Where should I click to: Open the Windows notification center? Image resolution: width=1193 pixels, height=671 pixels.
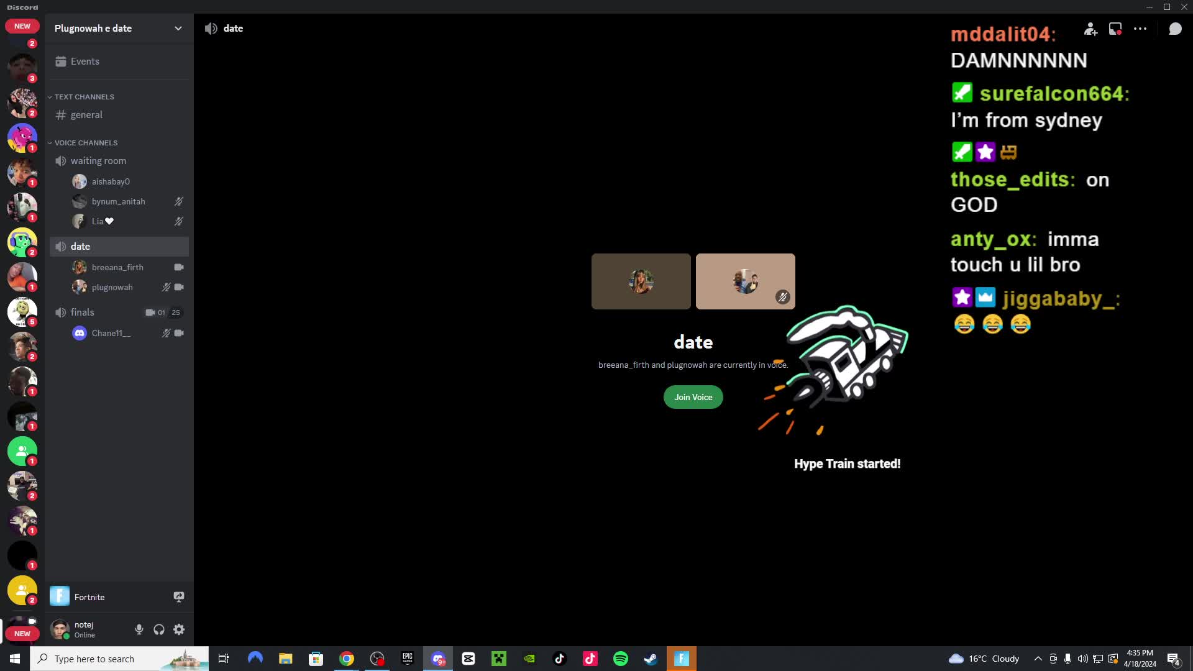click(x=1174, y=659)
